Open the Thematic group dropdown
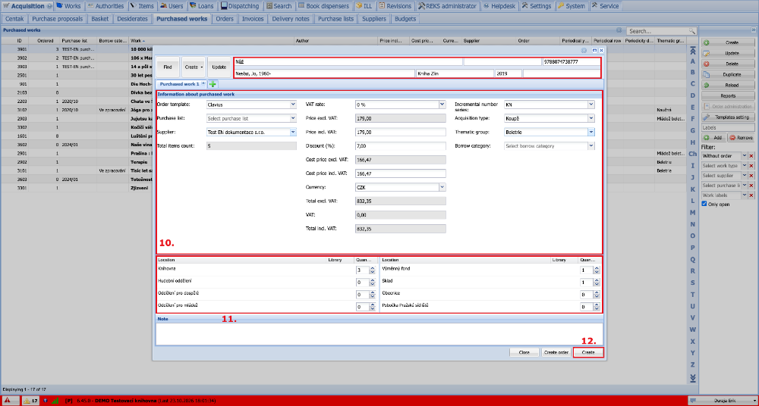Image resolution: width=759 pixels, height=406 pixels. click(591, 132)
